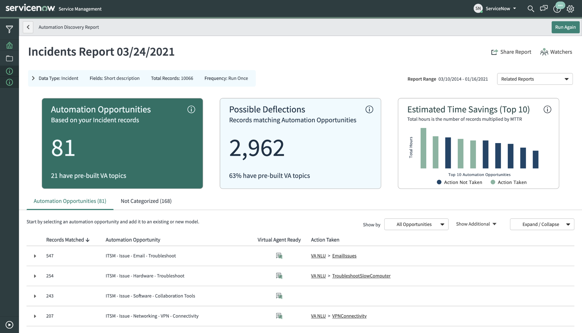This screenshot has height=333, width=582.
Task: Open the folder icon in the sidebar
Action: [x=9, y=58]
